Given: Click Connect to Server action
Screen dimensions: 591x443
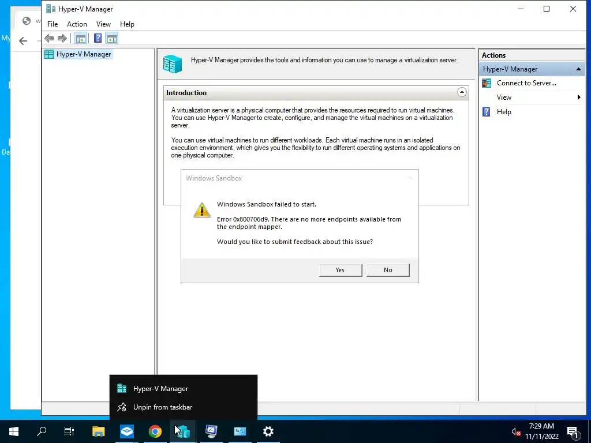Looking at the screenshot, I should [x=526, y=83].
